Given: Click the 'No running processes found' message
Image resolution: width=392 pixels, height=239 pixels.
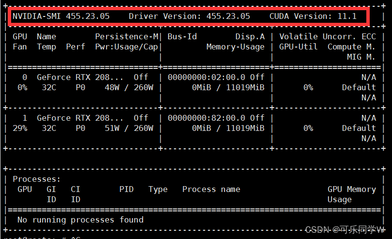Looking at the screenshot, I should [80, 220].
